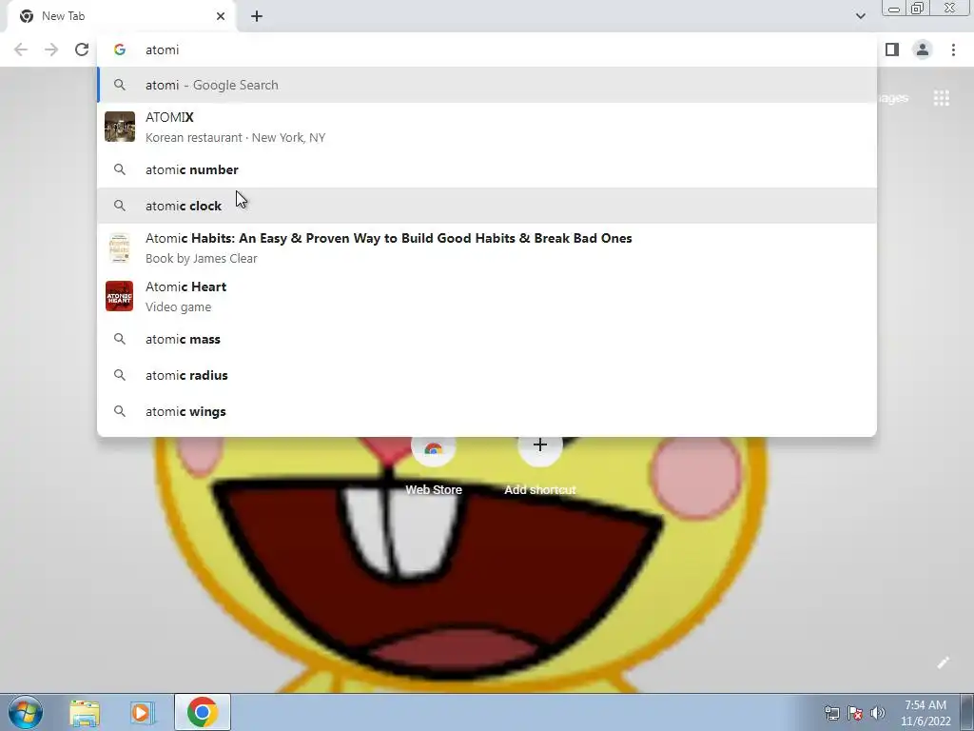
Task: Click the Chrome taskbar icon
Action: (x=203, y=712)
